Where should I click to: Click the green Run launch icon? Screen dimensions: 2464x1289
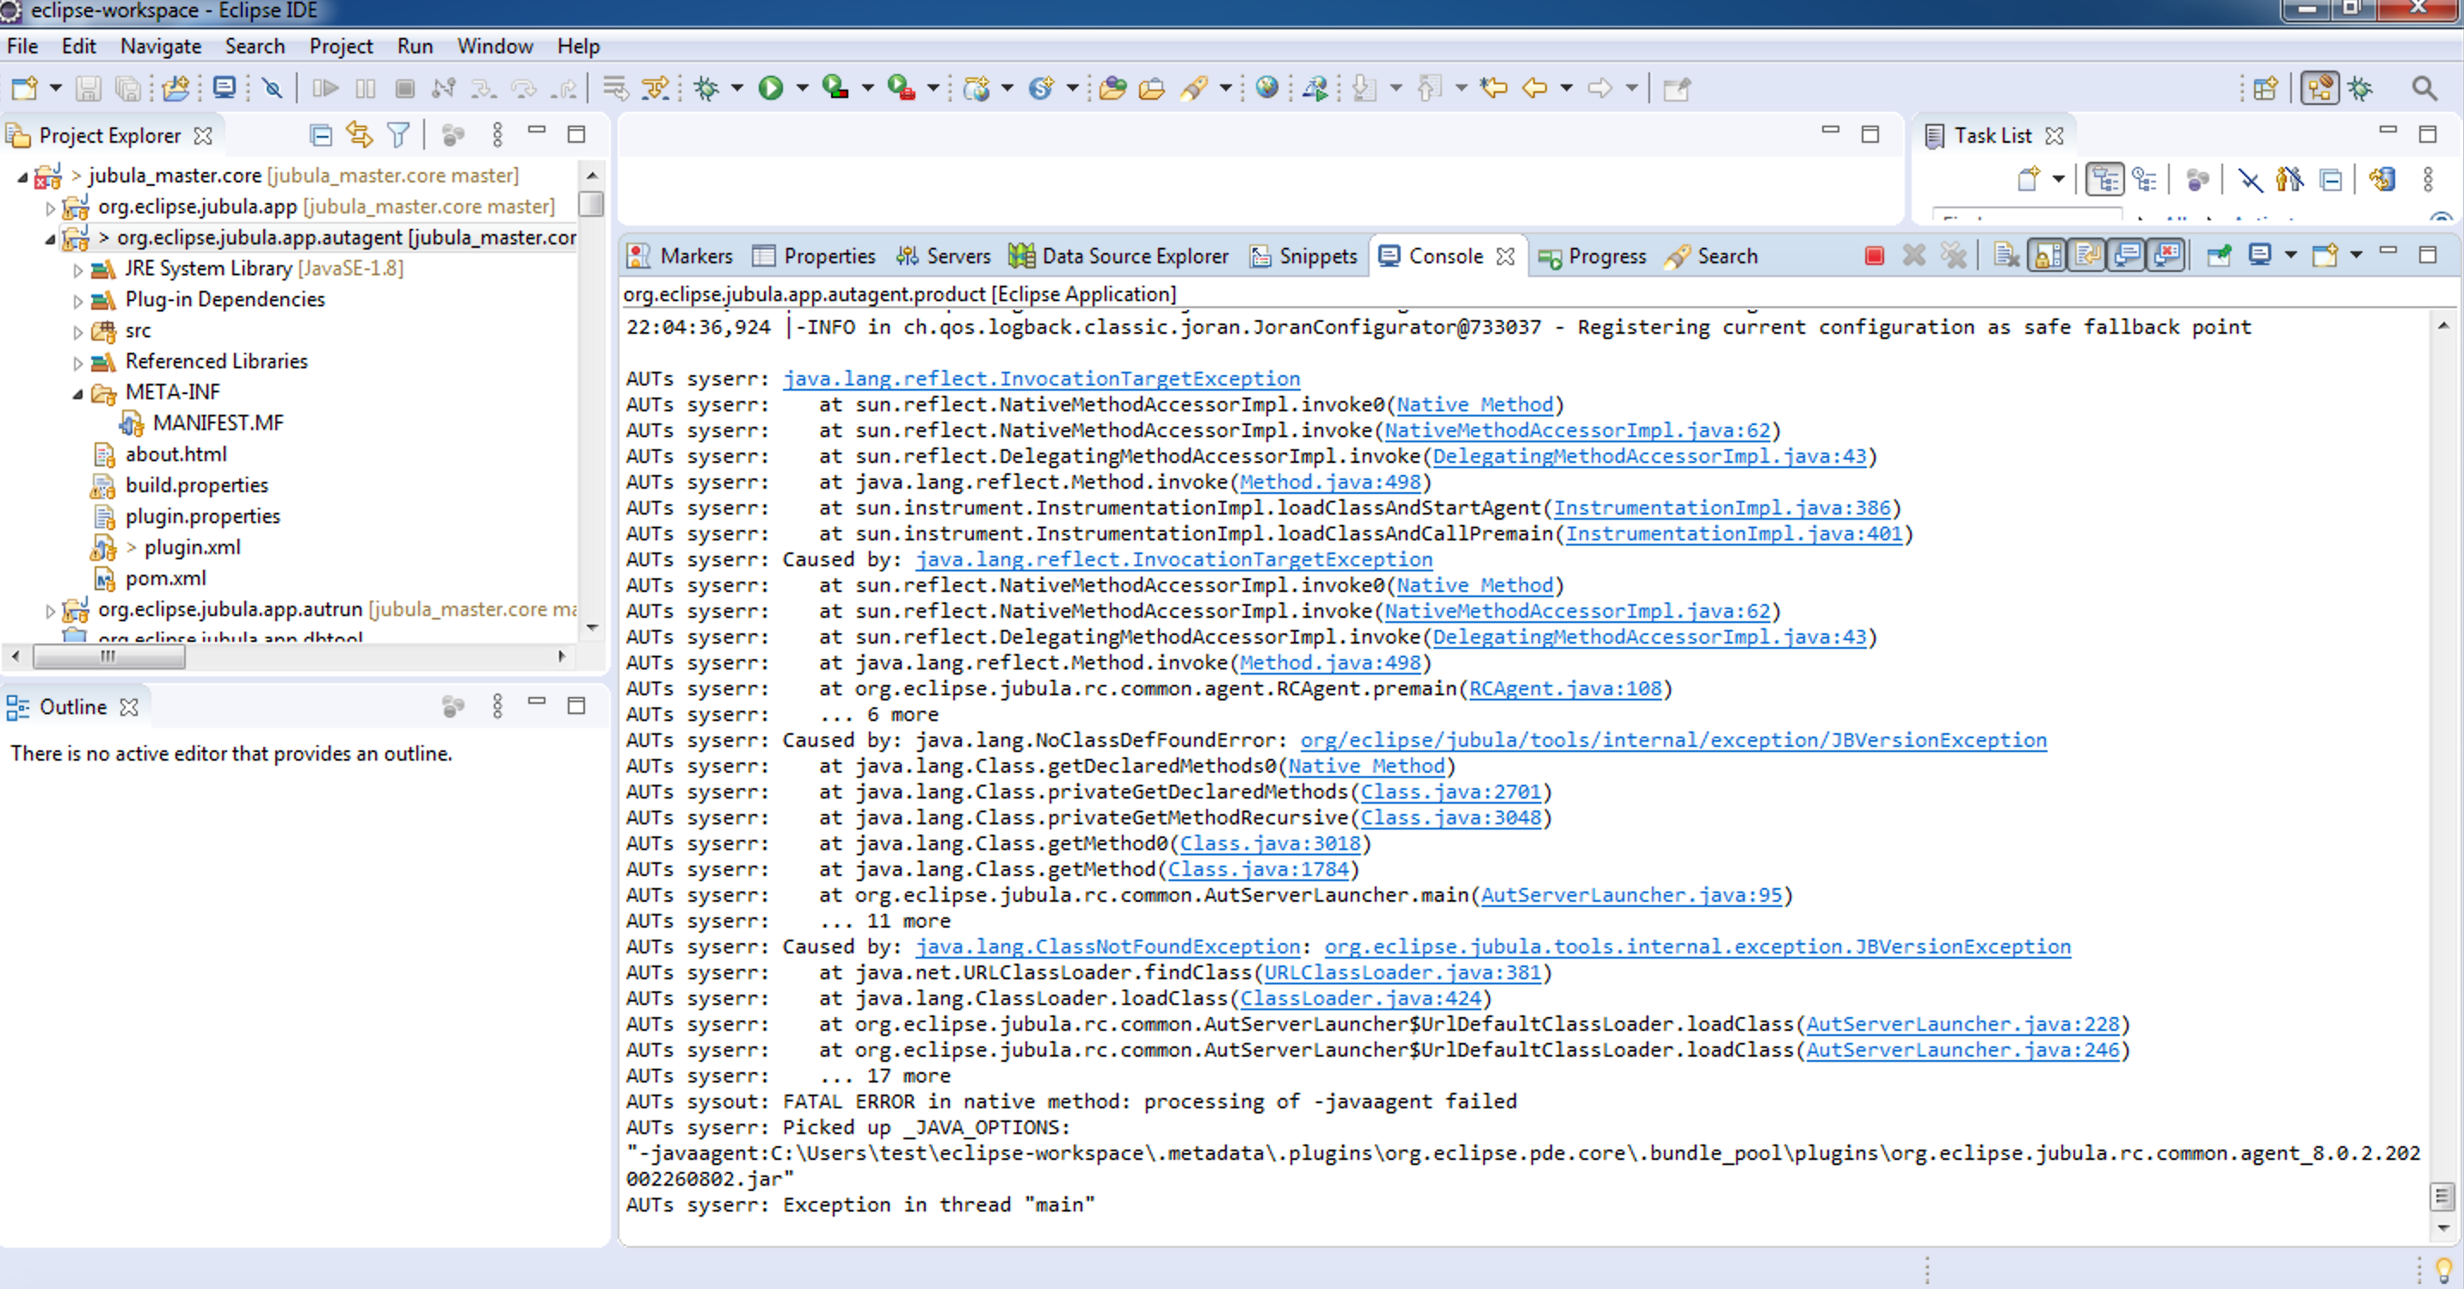tap(771, 89)
